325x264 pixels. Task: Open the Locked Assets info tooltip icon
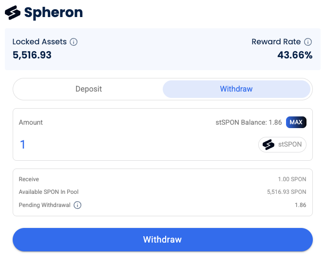[x=74, y=42]
